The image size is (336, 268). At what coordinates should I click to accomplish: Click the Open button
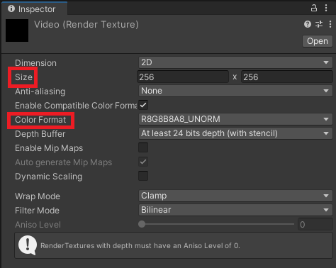point(318,41)
